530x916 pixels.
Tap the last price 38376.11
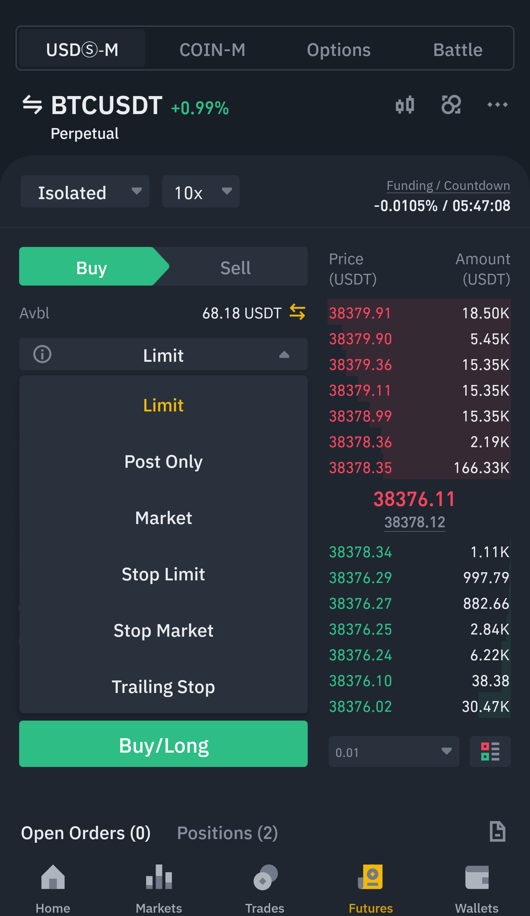pyautogui.click(x=414, y=499)
